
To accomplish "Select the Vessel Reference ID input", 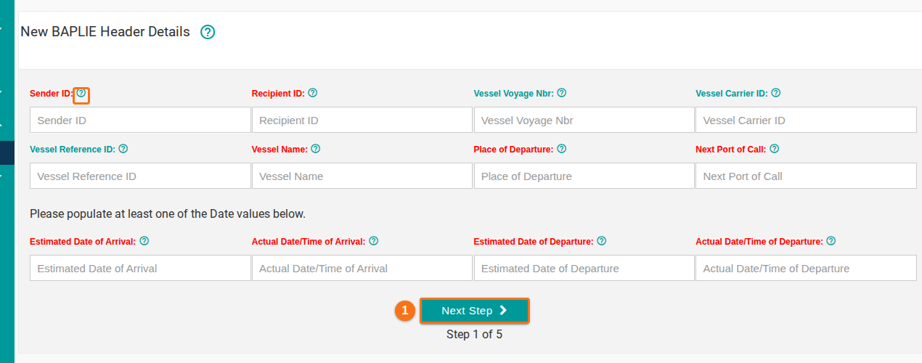I will [140, 176].
